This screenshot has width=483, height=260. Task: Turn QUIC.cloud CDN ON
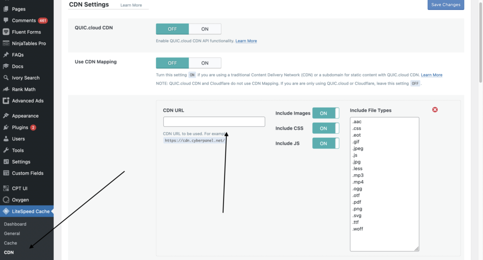tap(205, 29)
